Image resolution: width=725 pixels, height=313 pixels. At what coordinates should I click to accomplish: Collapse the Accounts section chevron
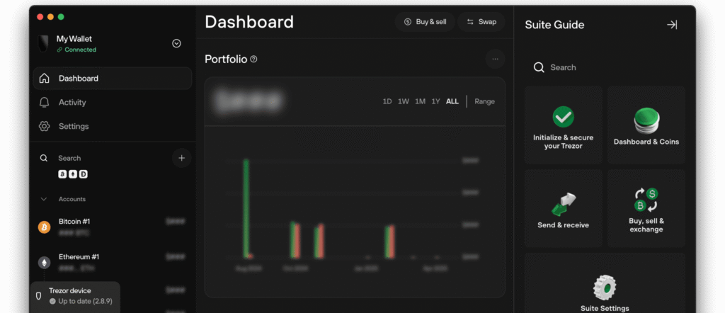[44, 199]
